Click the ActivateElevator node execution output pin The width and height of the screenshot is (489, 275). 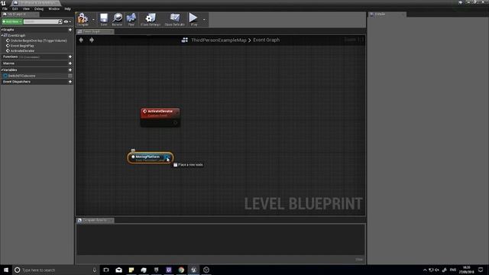point(175,122)
